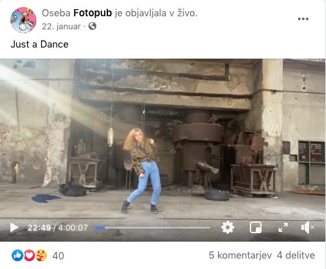This screenshot has height=269, width=326.
Task: Click the Just a Dance caption text
Action: pyautogui.click(x=40, y=44)
